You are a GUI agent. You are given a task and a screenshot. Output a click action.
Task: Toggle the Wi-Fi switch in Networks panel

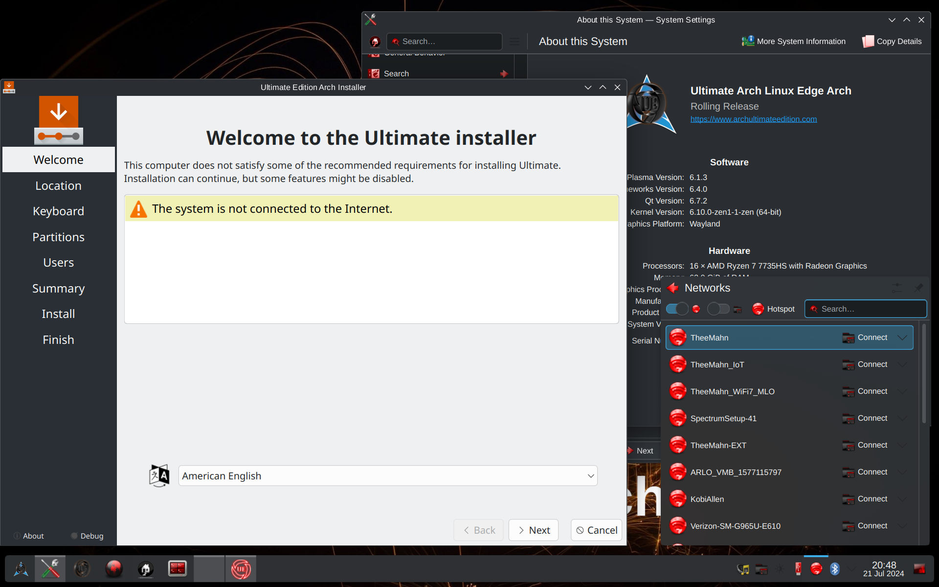(x=677, y=309)
